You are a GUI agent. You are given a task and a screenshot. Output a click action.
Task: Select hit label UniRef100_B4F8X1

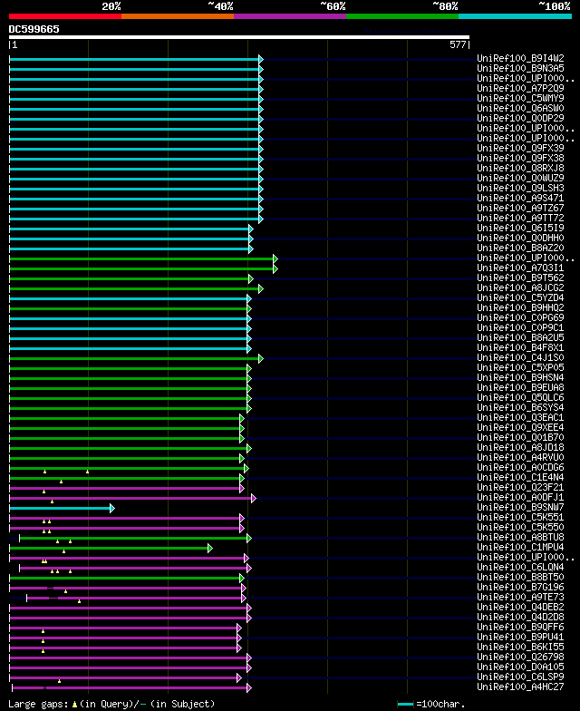tap(520, 348)
